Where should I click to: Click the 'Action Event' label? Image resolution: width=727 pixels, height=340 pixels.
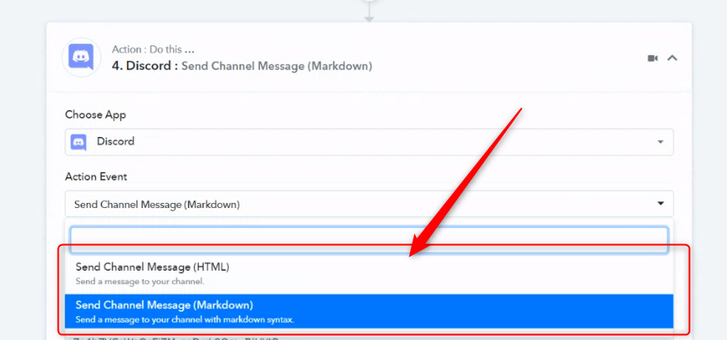pyautogui.click(x=96, y=177)
